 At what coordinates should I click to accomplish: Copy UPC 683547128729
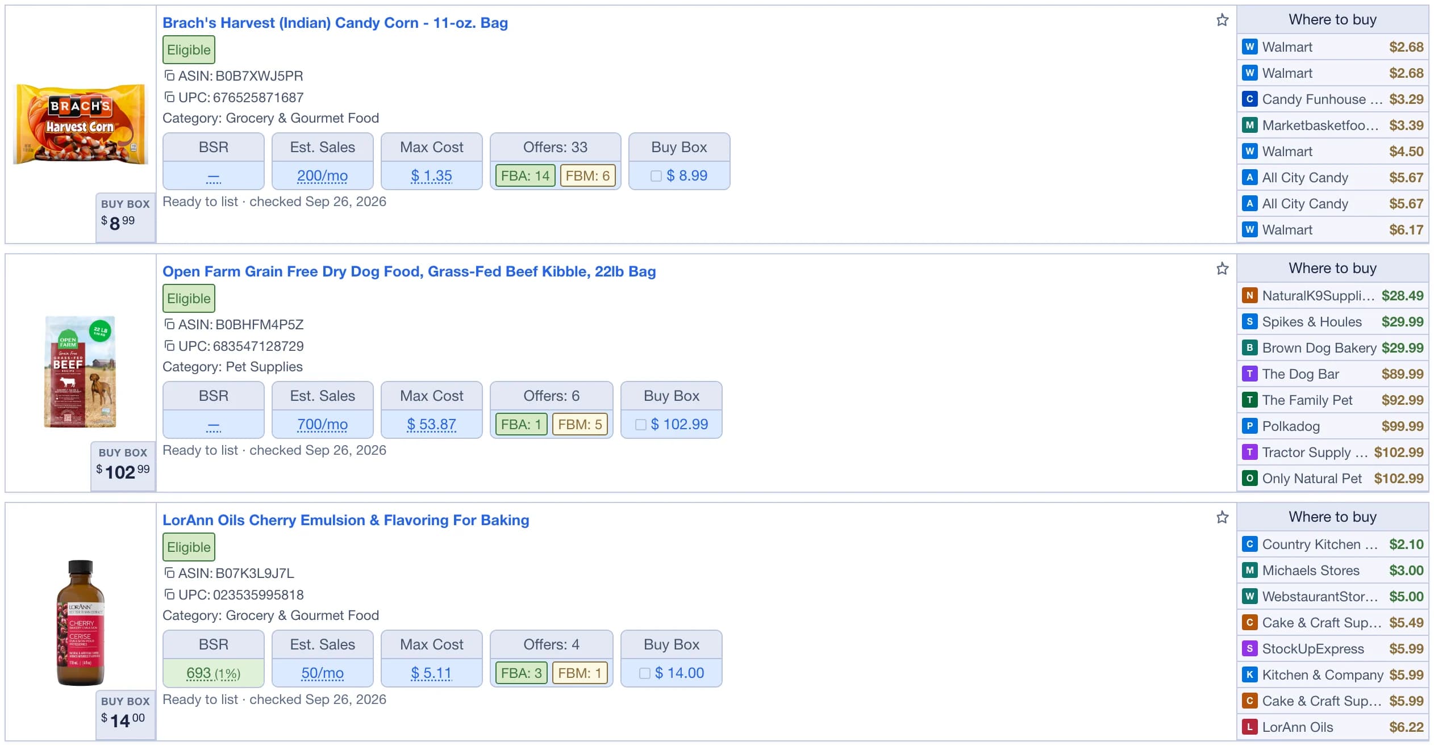[169, 346]
